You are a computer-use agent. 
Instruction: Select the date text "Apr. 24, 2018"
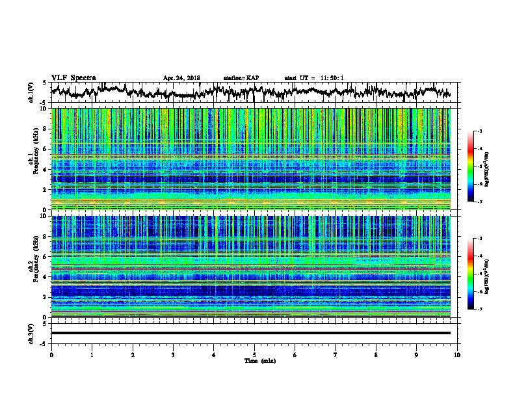[181, 78]
